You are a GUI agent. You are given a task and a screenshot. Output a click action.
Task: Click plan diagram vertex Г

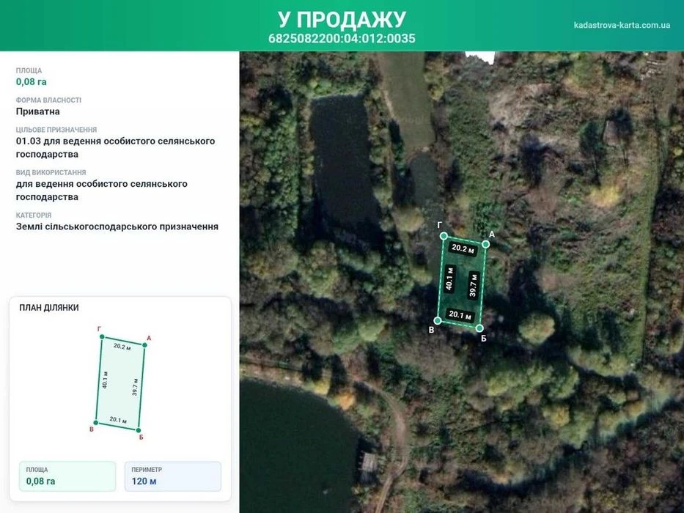pyautogui.click(x=102, y=337)
